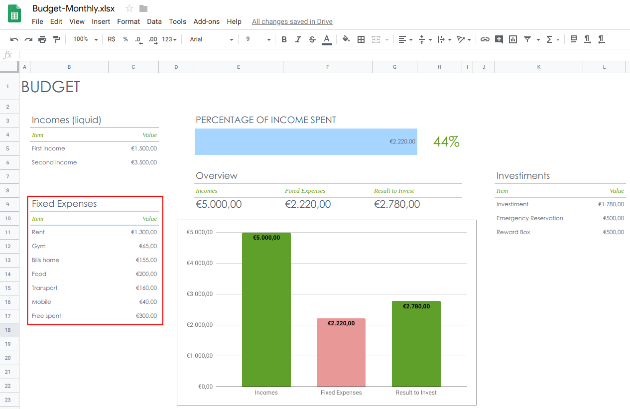The image size is (630, 409).
Task: Open the 123 more formats dropdown
Action: pyautogui.click(x=170, y=39)
